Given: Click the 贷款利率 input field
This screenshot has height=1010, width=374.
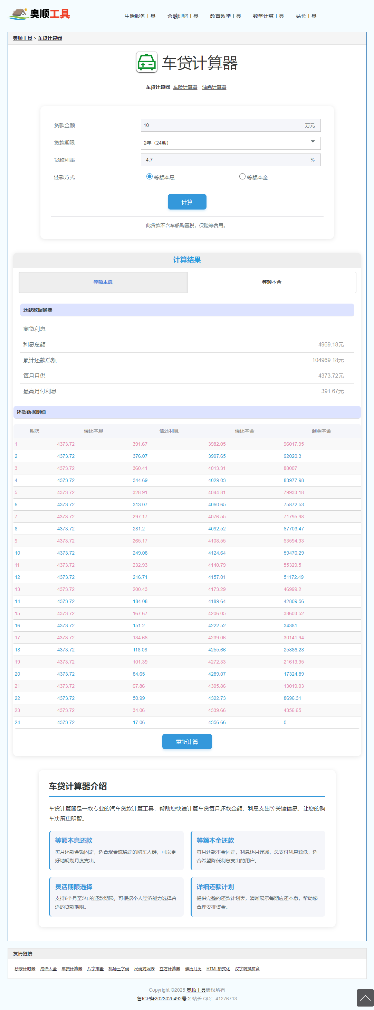Looking at the screenshot, I should pyautogui.click(x=225, y=160).
